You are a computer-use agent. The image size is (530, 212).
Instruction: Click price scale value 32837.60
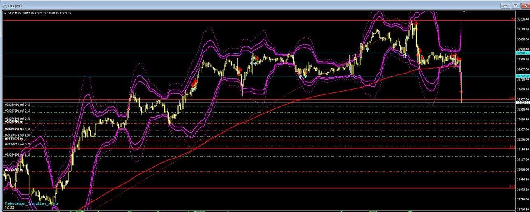(x=523, y=69)
